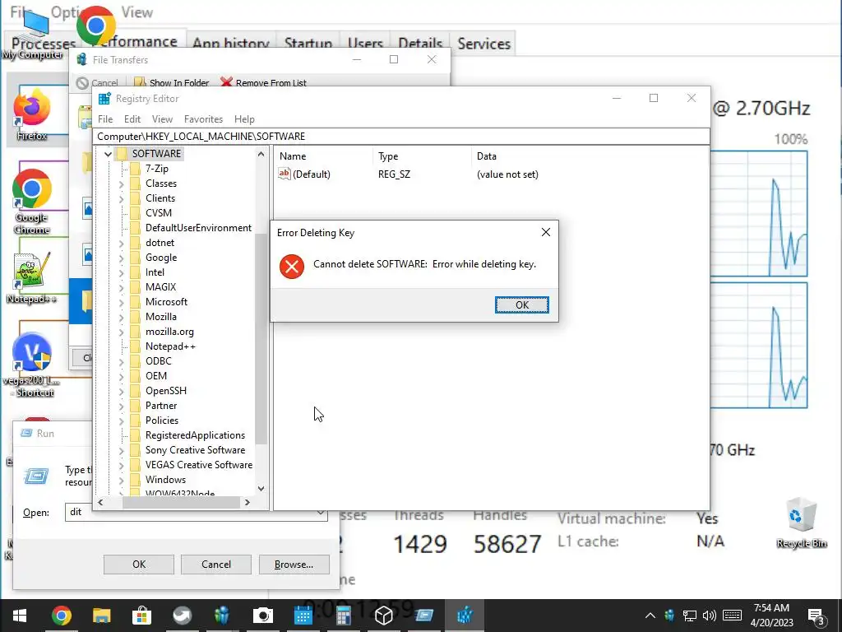Image resolution: width=842 pixels, height=632 pixels.
Task: Select the OEM key
Action: pos(155,375)
